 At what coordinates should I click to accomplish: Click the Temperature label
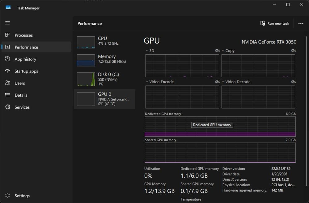[191, 199]
